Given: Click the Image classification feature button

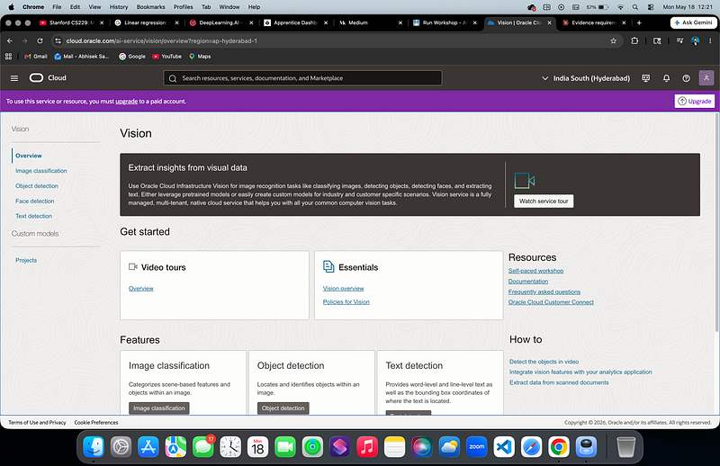Looking at the screenshot, I should pos(159,408).
